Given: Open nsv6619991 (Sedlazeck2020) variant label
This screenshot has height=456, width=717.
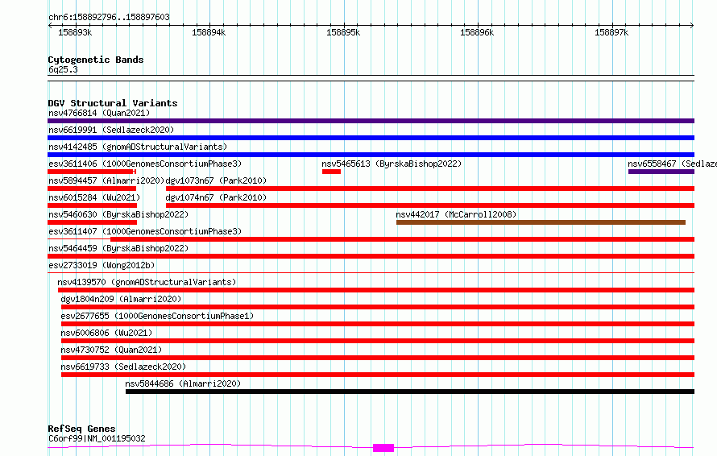Looking at the screenshot, I should coord(111,130).
